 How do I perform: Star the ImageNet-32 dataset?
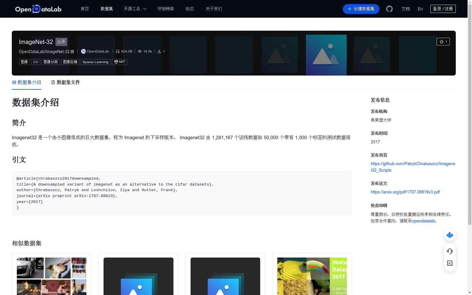[443, 42]
